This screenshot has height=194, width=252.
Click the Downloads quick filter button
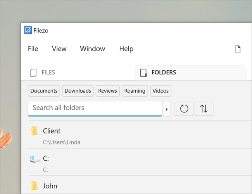pyautogui.click(x=78, y=91)
